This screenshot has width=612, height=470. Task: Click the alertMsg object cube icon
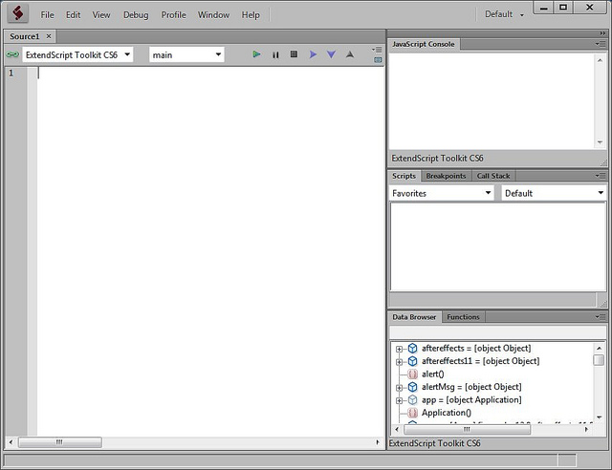pyautogui.click(x=412, y=387)
